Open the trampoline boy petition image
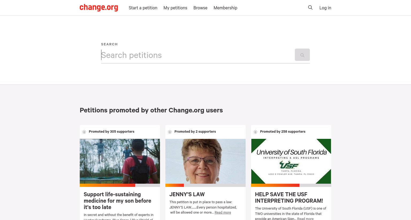 click(x=120, y=161)
